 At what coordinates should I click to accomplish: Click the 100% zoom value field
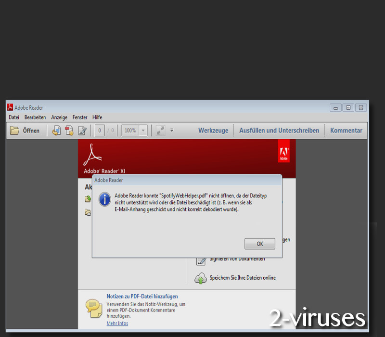(x=130, y=130)
